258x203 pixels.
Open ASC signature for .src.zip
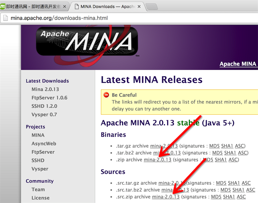click(x=241, y=197)
